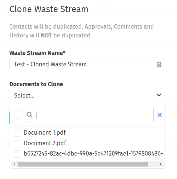Viewport: 177px width, 179px height.
Task: Click the Select... placeholder in Documents dropdown
Action: 24,95
